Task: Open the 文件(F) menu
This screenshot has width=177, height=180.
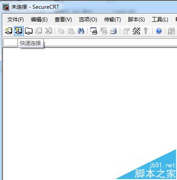Action: (16, 20)
